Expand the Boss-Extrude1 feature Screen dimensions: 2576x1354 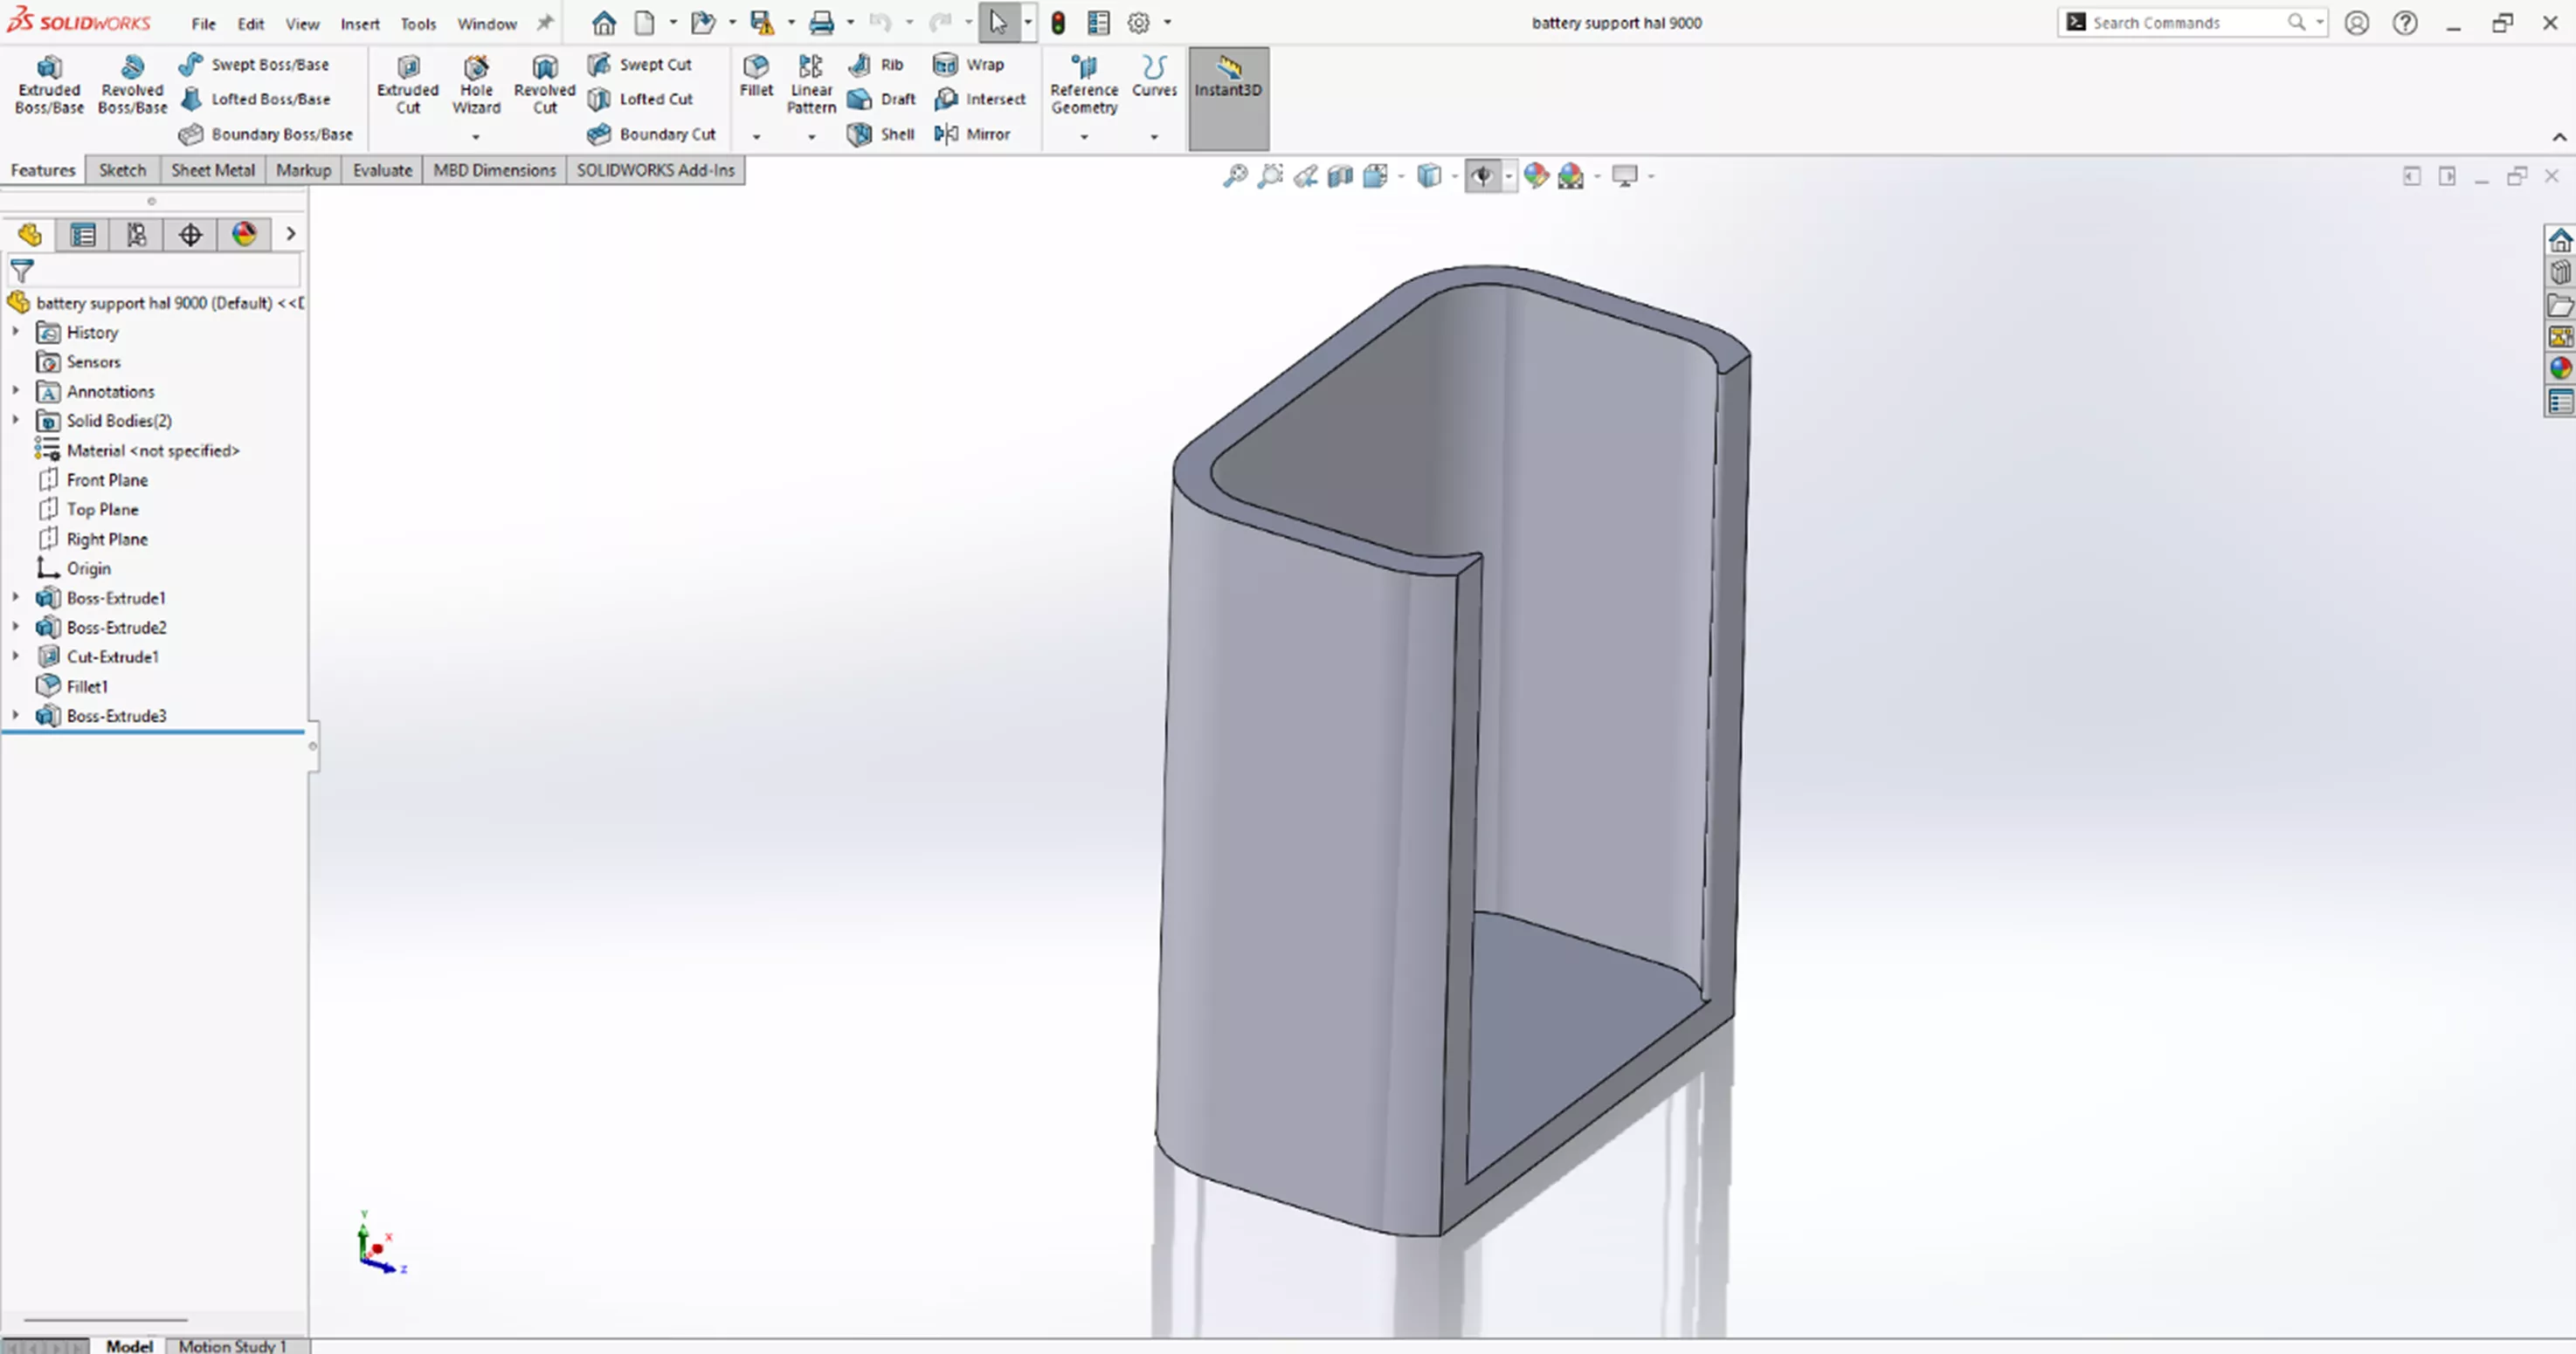click(15, 598)
